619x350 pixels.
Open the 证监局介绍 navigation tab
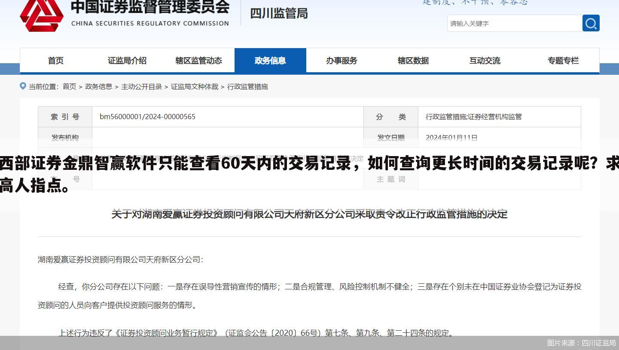127,61
